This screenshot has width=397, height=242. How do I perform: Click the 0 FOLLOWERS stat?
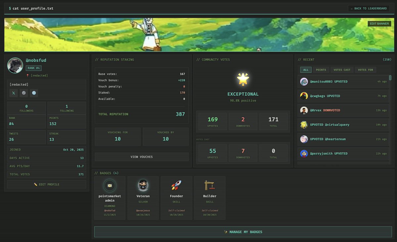point(26,108)
